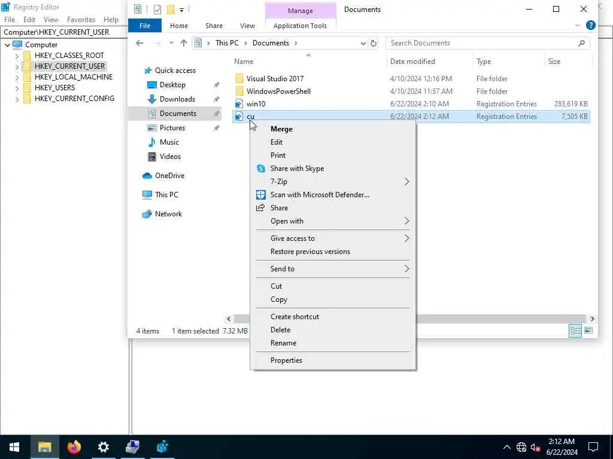Open Network in navigation pane
The image size is (613, 459).
168,214
